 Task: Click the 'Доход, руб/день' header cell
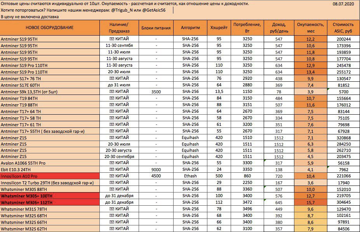(x=279, y=28)
